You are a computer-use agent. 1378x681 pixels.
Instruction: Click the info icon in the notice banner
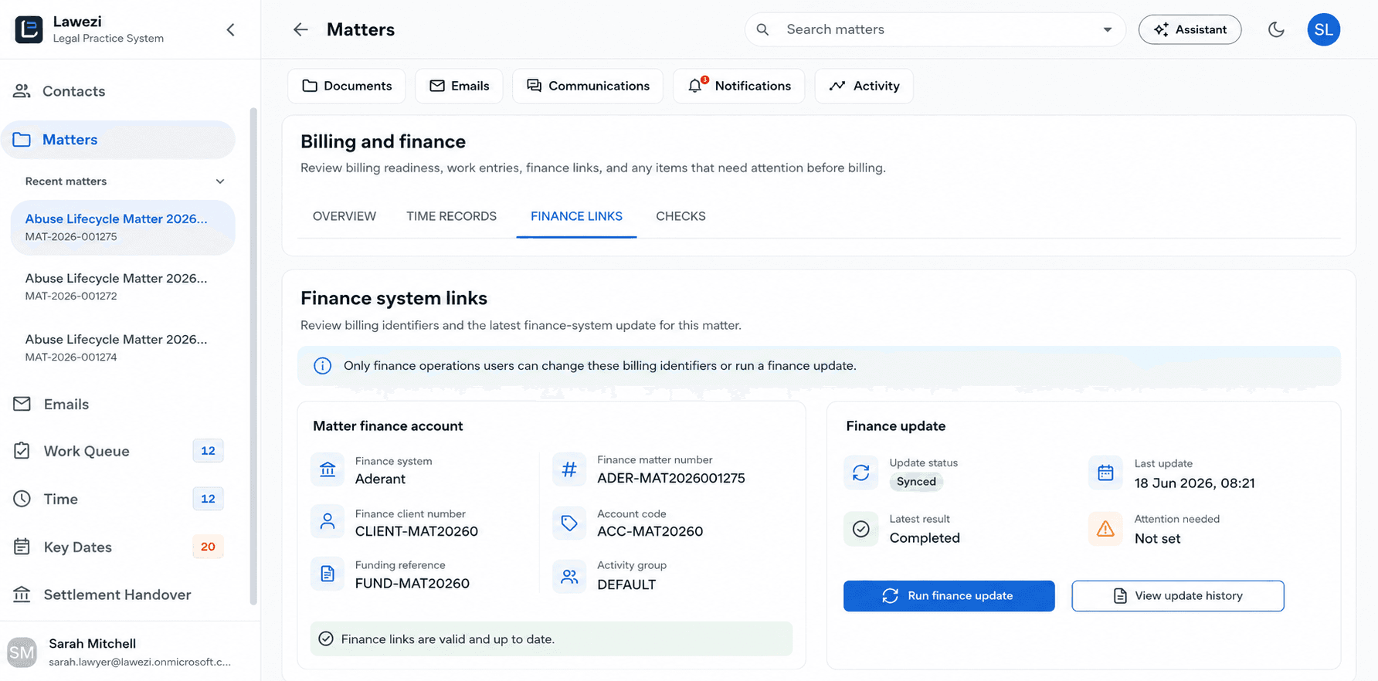pos(322,366)
